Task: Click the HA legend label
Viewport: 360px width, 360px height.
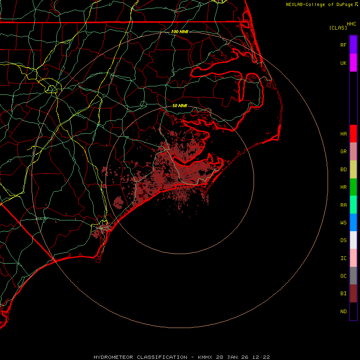Action: tap(343, 134)
